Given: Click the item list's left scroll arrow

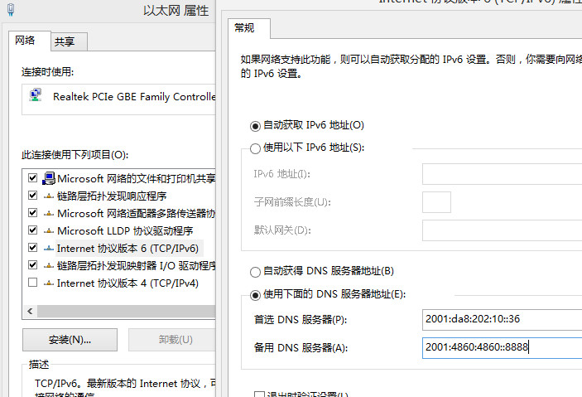Looking at the screenshot, I should 31,311.
